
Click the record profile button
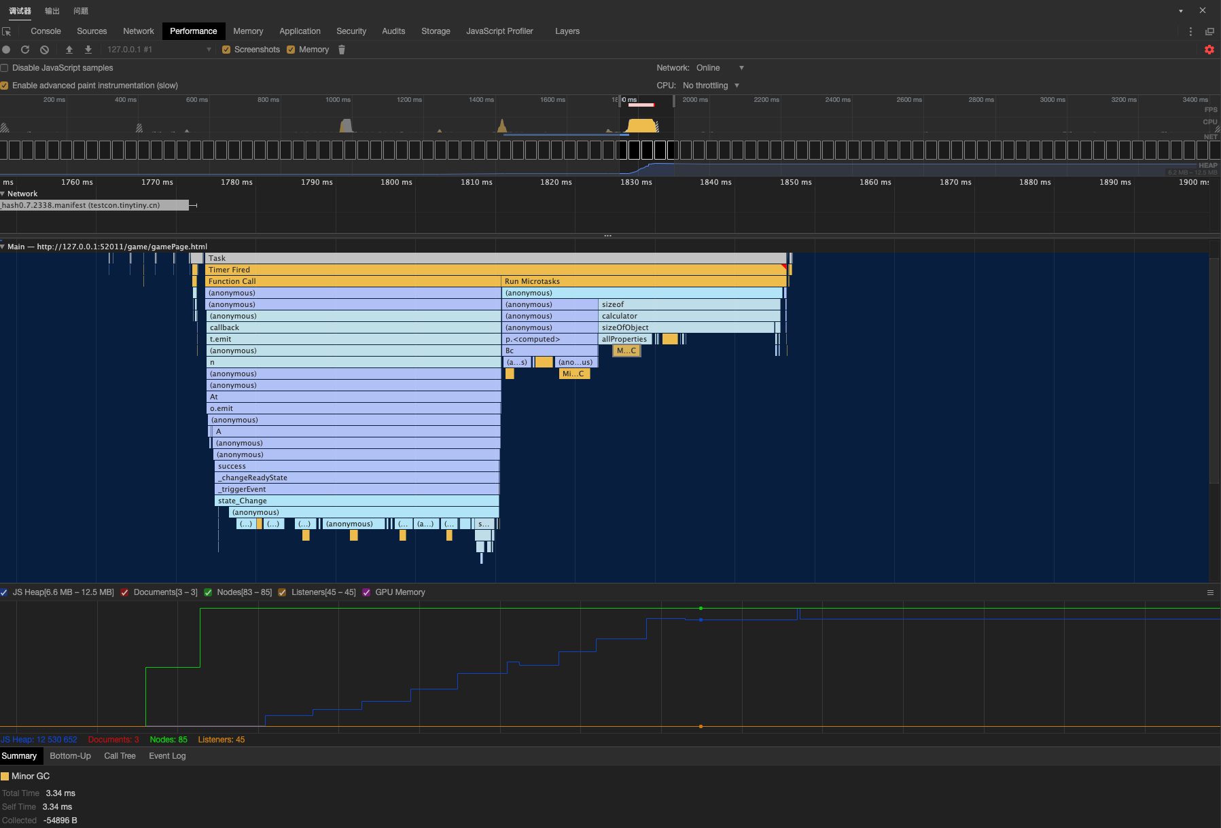[x=6, y=50]
